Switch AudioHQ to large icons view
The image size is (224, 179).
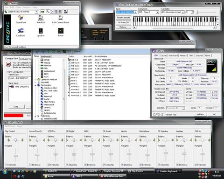[48, 12]
